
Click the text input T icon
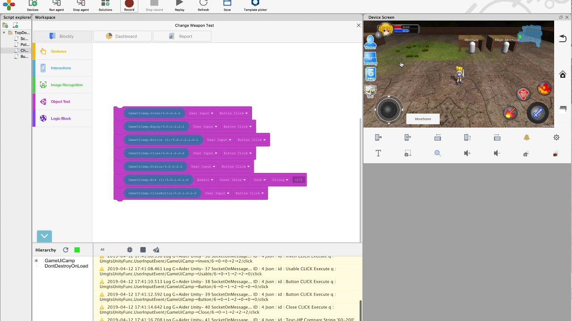coord(378,153)
